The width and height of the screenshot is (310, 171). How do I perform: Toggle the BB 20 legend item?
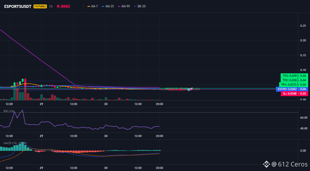140,6
